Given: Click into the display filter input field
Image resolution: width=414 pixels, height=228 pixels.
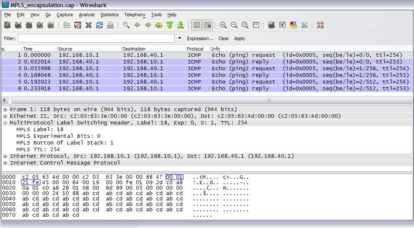Looking at the screenshot, I should [x=96, y=38].
